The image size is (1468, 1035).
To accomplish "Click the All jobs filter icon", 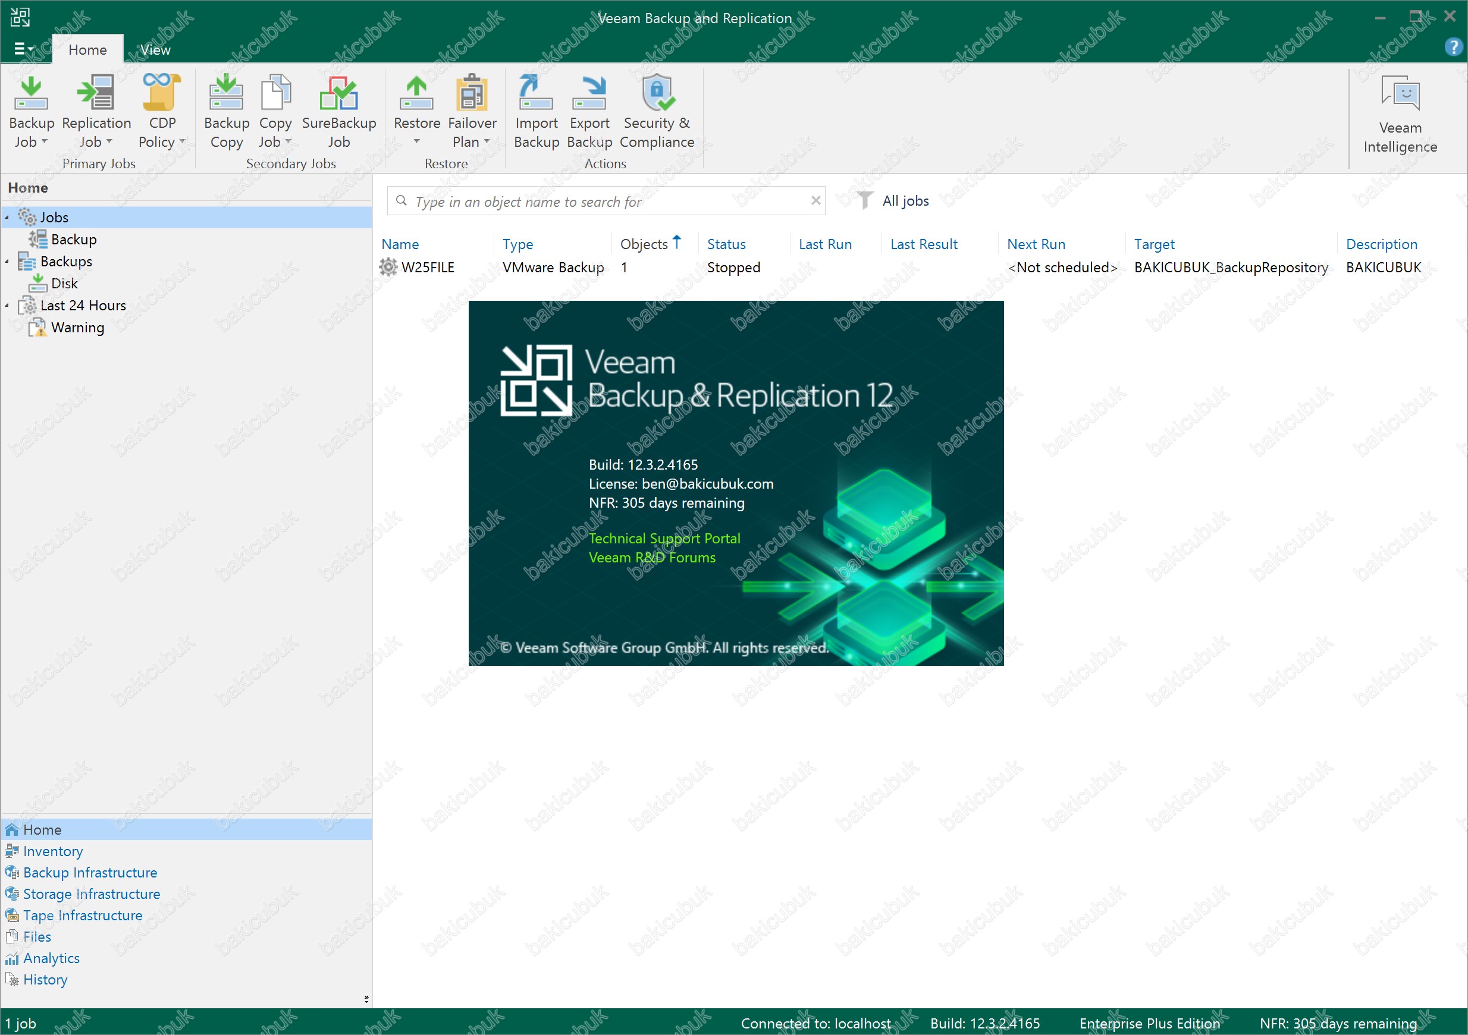I will (864, 200).
